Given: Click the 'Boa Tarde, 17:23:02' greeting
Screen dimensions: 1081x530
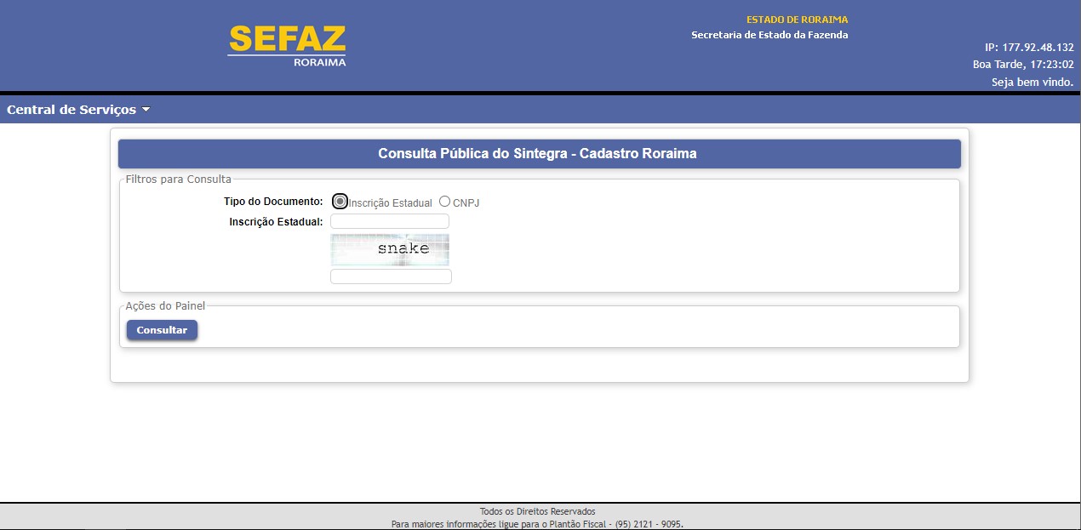Looking at the screenshot, I should (1023, 64).
